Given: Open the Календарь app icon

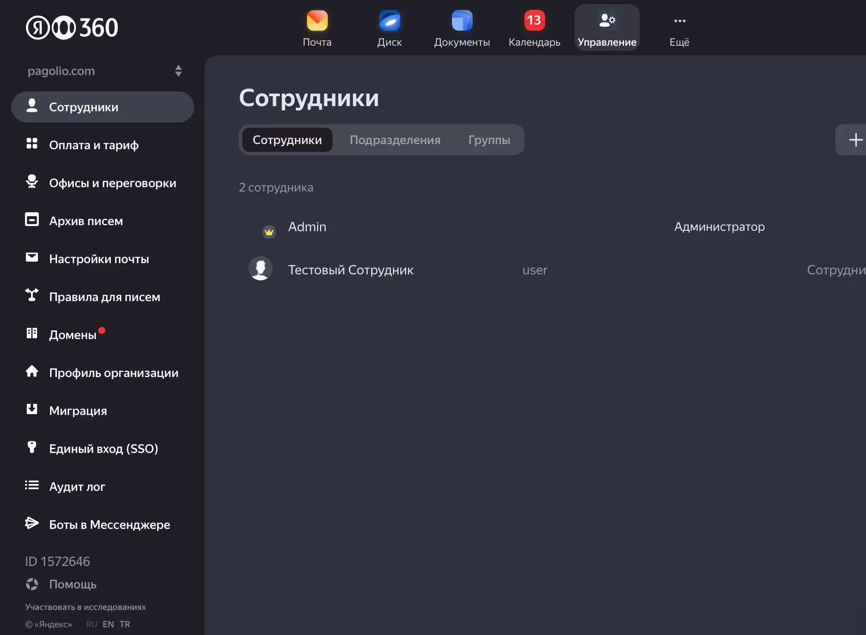Looking at the screenshot, I should [x=534, y=21].
